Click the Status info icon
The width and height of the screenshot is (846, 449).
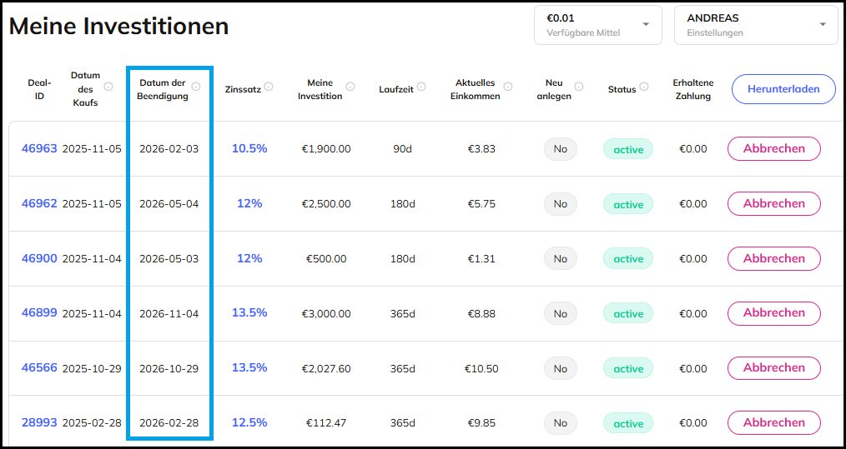point(644,87)
